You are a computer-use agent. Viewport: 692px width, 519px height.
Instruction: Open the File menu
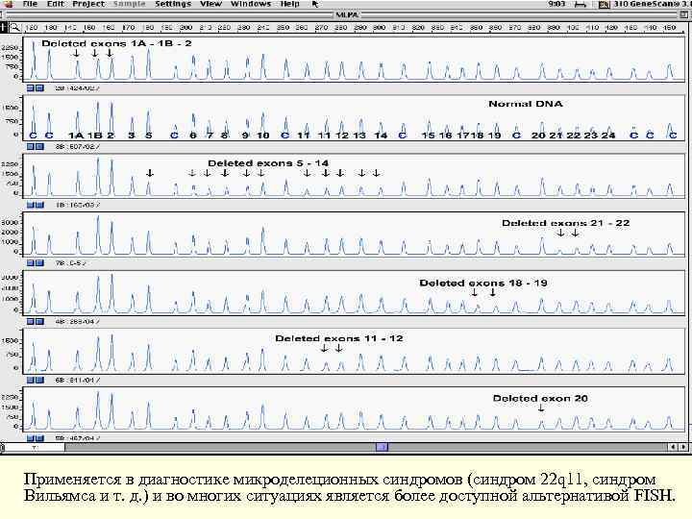point(30,4)
